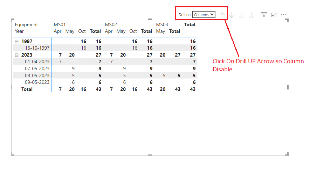Open the visual Filter funnel icon

(264, 15)
